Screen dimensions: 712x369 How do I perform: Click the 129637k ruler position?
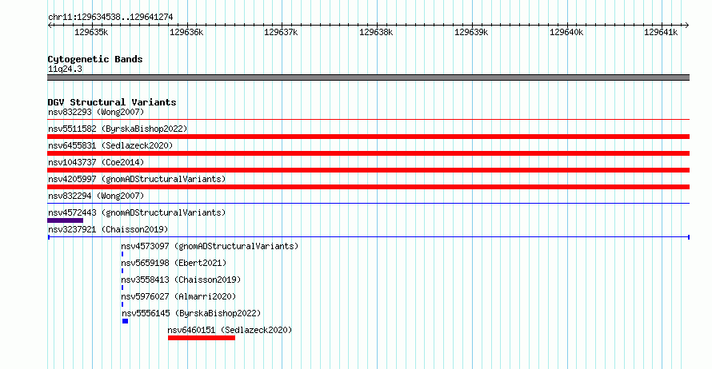click(281, 32)
